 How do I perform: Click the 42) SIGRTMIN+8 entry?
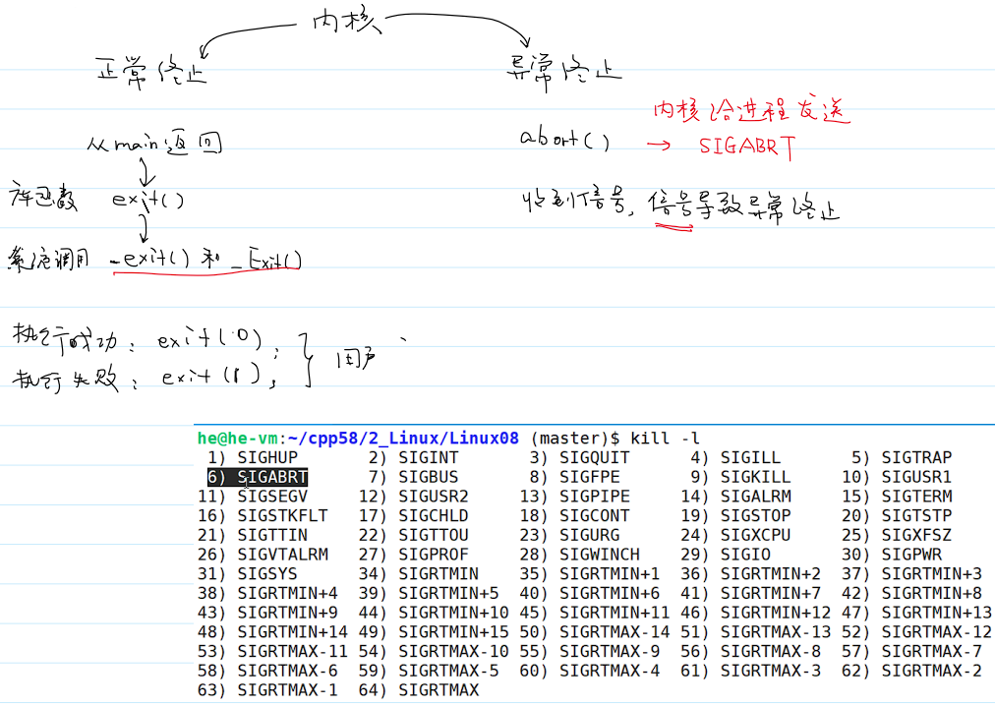point(911,593)
